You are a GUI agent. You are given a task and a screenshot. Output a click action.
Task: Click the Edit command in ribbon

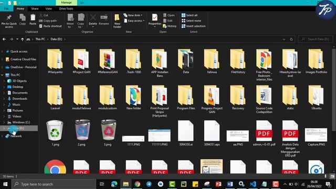[x=168, y=21]
